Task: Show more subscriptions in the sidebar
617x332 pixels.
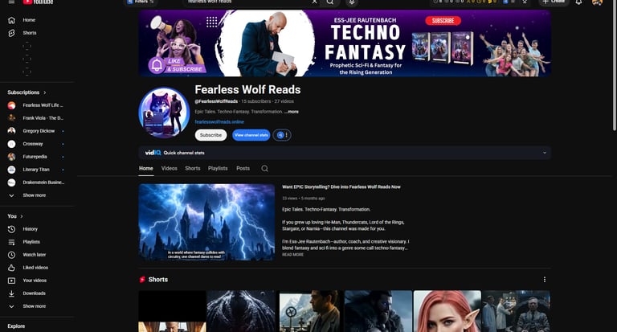Action: tap(36, 195)
